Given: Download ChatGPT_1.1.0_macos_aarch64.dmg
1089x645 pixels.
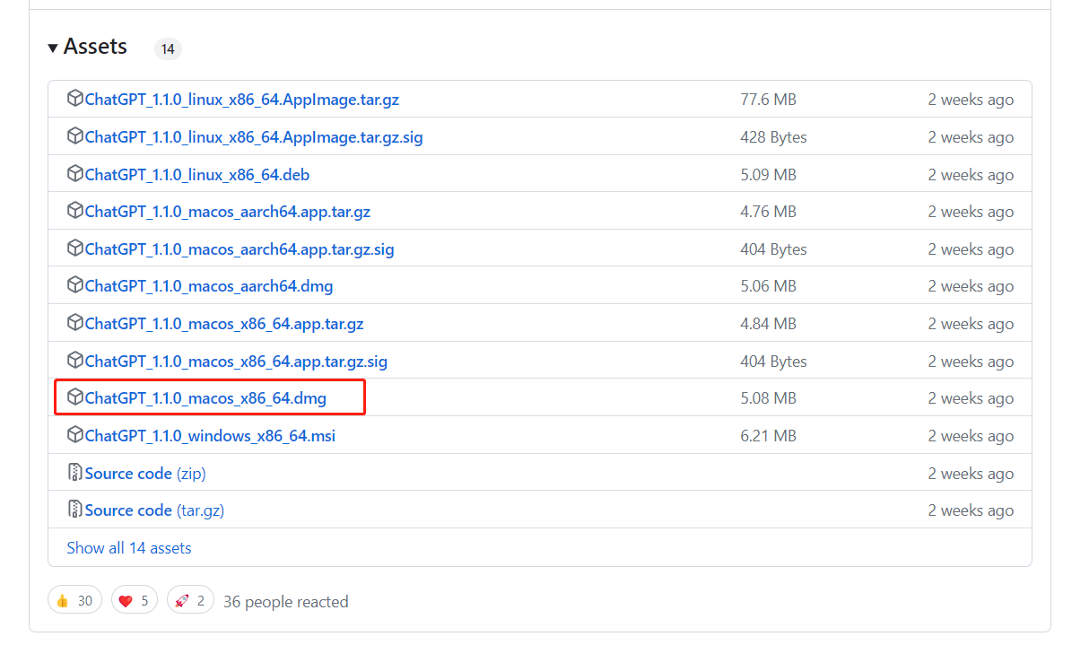Looking at the screenshot, I should 209,286.
